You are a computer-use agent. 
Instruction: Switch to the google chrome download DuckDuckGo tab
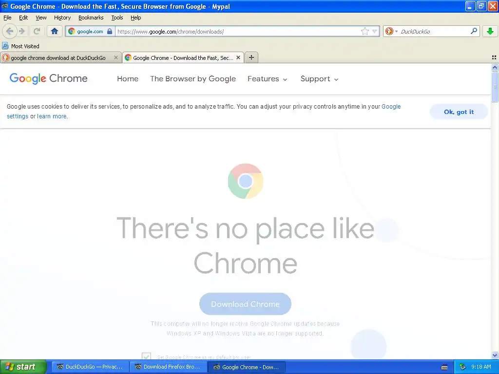tap(58, 58)
